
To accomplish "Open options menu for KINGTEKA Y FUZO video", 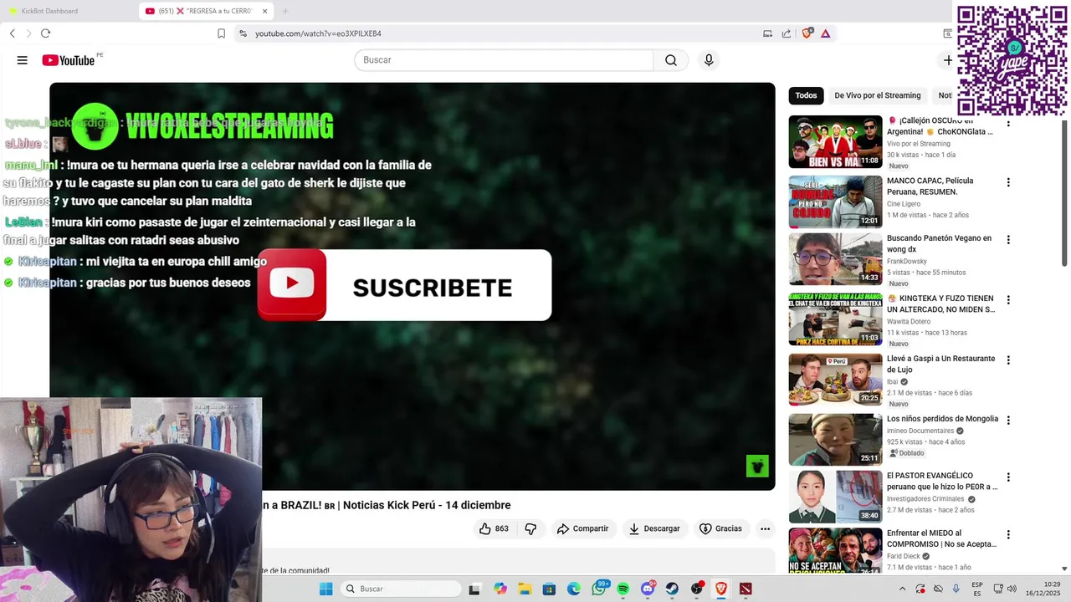I will 1008,300.
